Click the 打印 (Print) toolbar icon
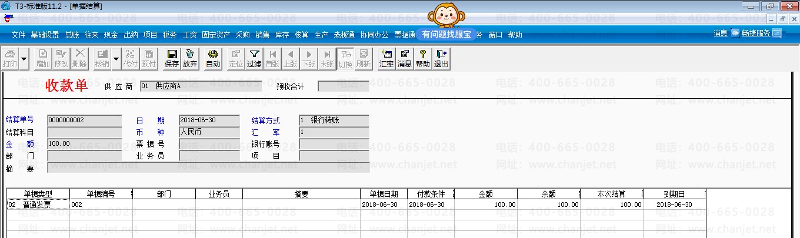The width and height of the screenshot is (800, 238). 10,58
